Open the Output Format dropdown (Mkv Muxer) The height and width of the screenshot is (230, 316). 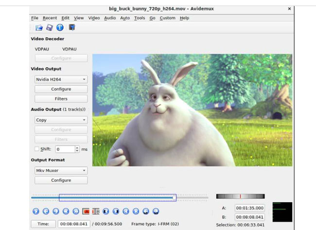pyautogui.click(x=61, y=171)
